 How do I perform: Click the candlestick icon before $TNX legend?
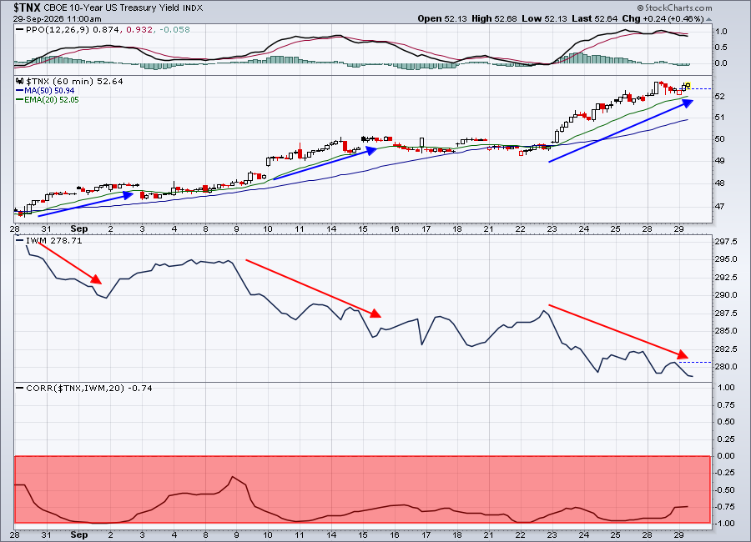(19, 82)
